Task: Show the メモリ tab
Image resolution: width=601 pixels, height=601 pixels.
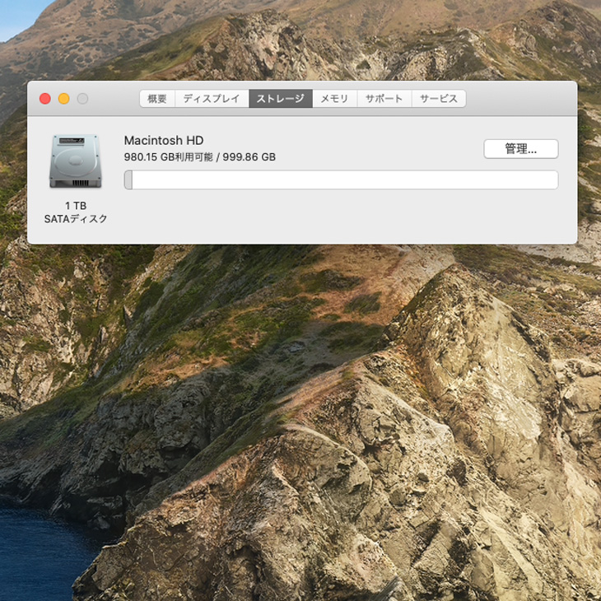Action: [334, 99]
